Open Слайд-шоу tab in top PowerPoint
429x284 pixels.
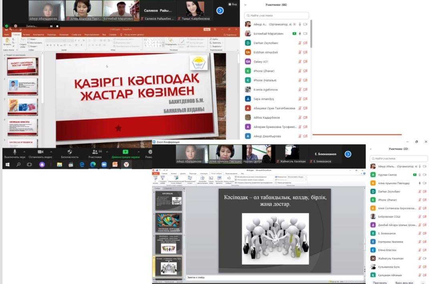tap(77, 34)
